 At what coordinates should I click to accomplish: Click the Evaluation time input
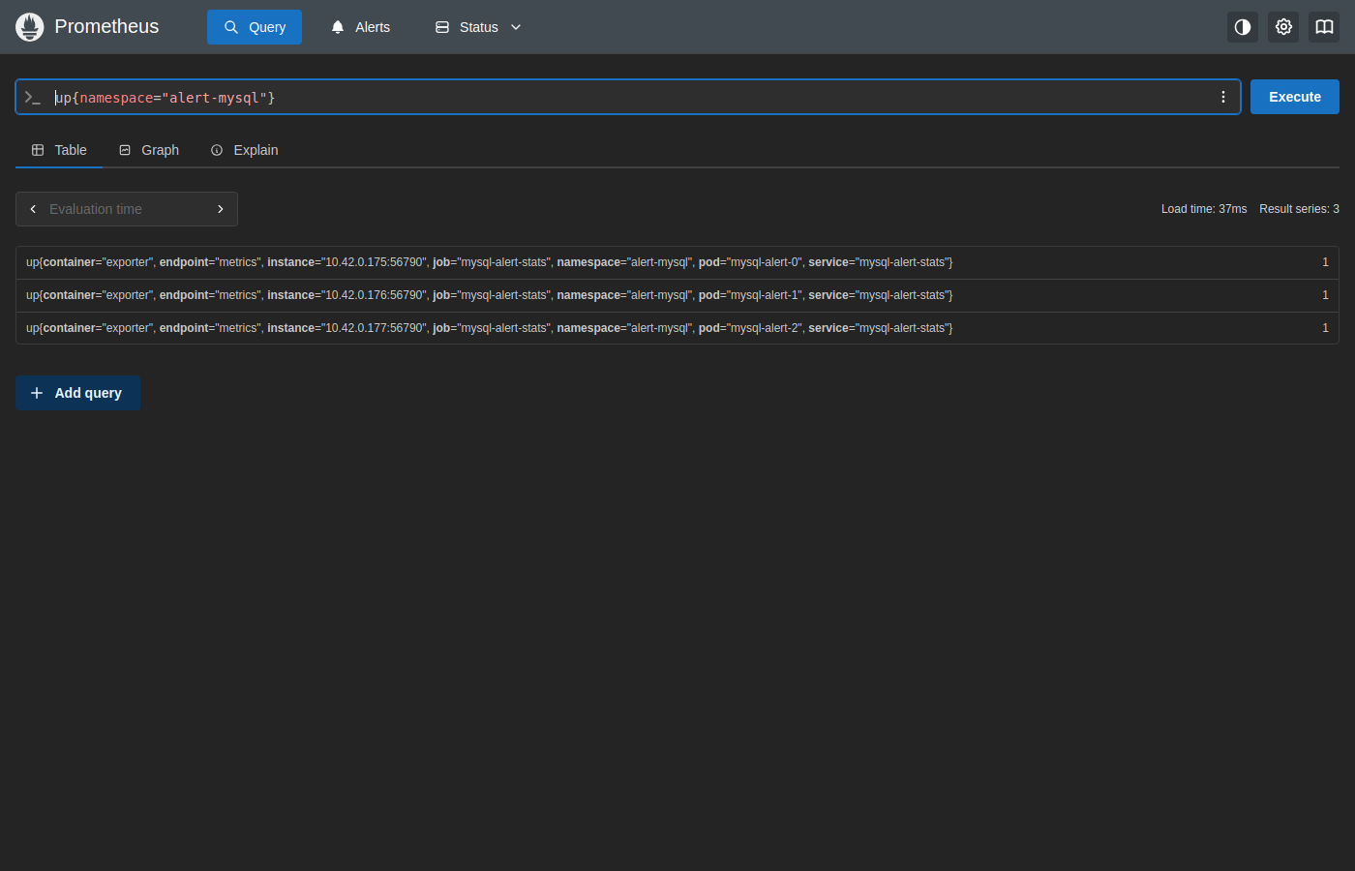click(x=127, y=209)
